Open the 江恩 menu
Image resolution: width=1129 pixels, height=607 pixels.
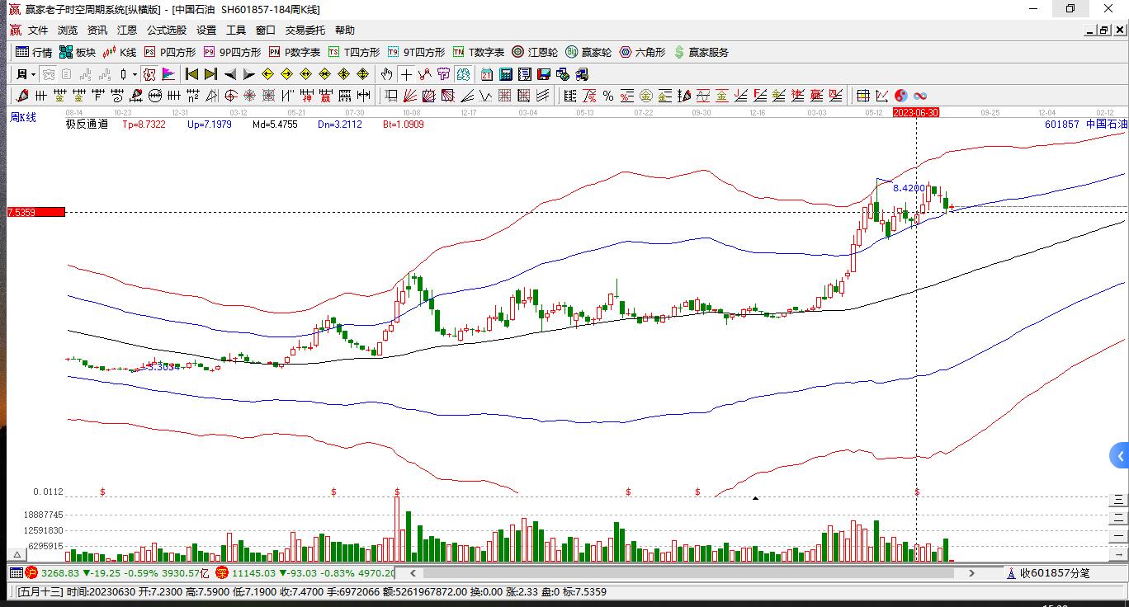click(127, 31)
